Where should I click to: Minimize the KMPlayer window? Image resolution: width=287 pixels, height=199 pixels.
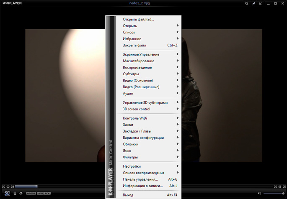tap(268, 3)
